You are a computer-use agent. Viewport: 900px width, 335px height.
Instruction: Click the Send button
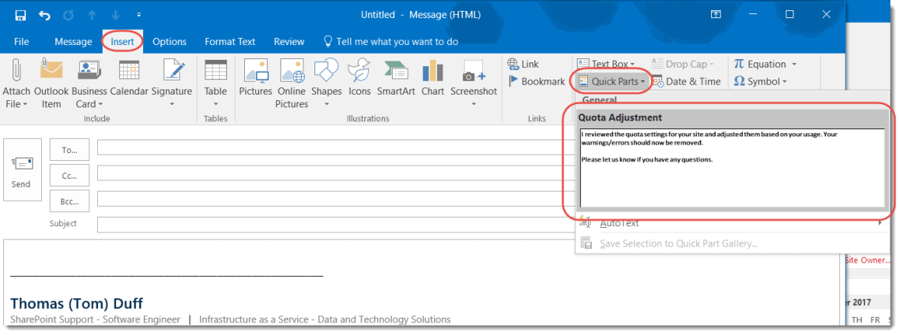pyautogui.click(x=22, y=169)
